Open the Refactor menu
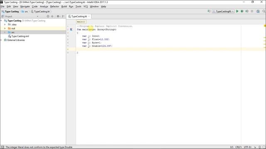The image size is (266, 149). [x=54, y=7]
